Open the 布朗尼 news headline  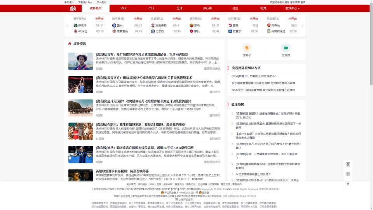(x=140, y=124)
